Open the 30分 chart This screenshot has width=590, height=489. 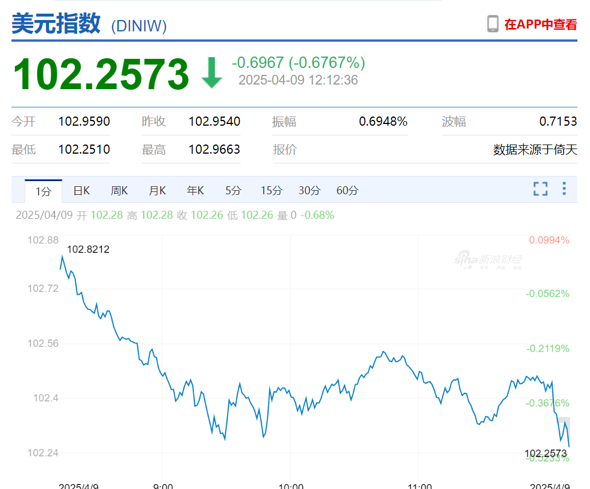point(309,190)
